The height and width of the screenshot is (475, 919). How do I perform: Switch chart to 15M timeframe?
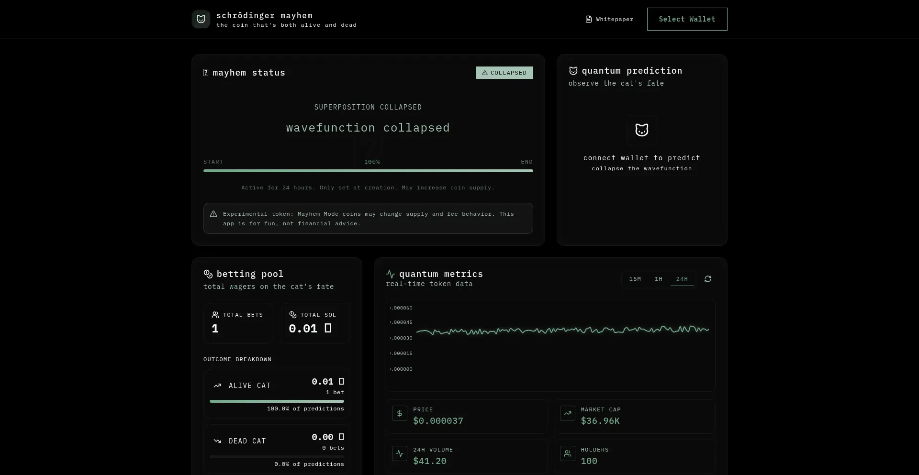click(x=635, y=279)
